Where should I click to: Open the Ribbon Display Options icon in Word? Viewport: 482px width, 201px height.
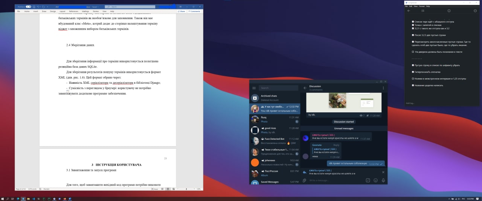coord(181,7)
